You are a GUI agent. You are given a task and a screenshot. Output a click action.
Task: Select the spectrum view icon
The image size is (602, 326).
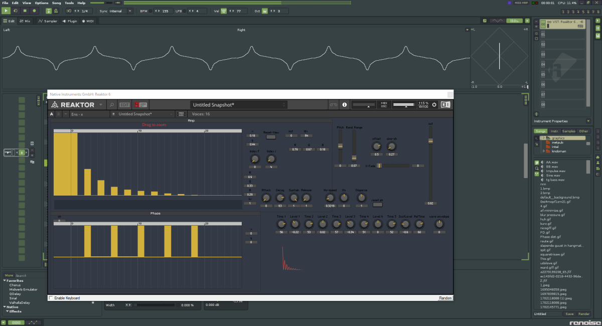[514, 21]
